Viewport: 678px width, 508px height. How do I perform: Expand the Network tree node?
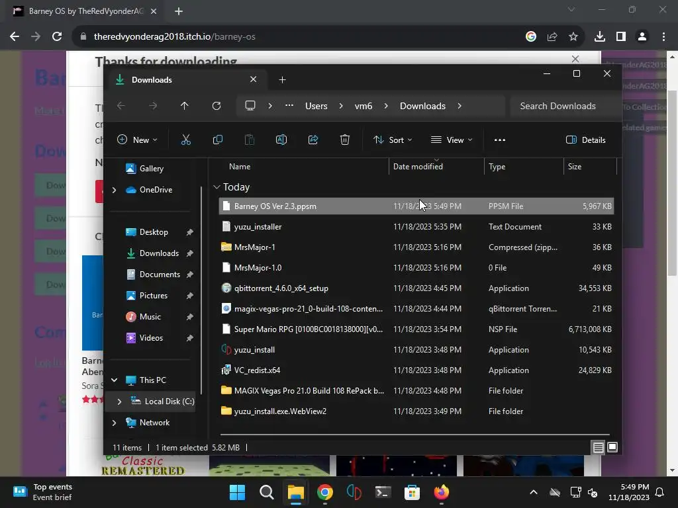(x=114, y=423)
